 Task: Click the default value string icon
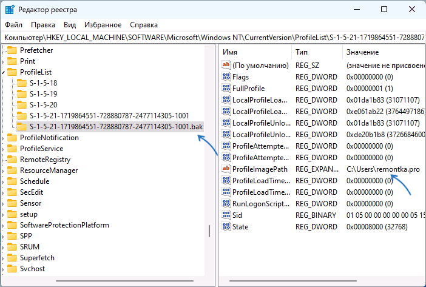coord(227,66)
